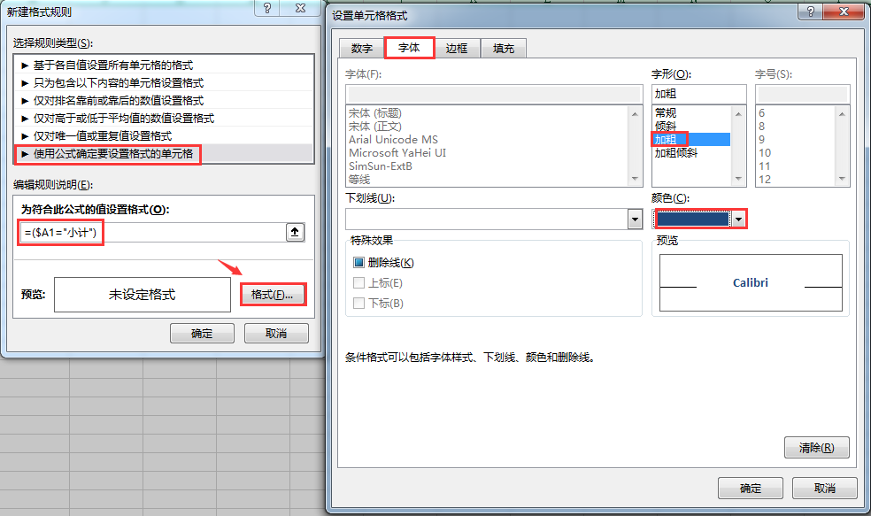The image size is (871, 516).
Task: Click 字形 list scroll-up arrow
Action: click(738, 113)
